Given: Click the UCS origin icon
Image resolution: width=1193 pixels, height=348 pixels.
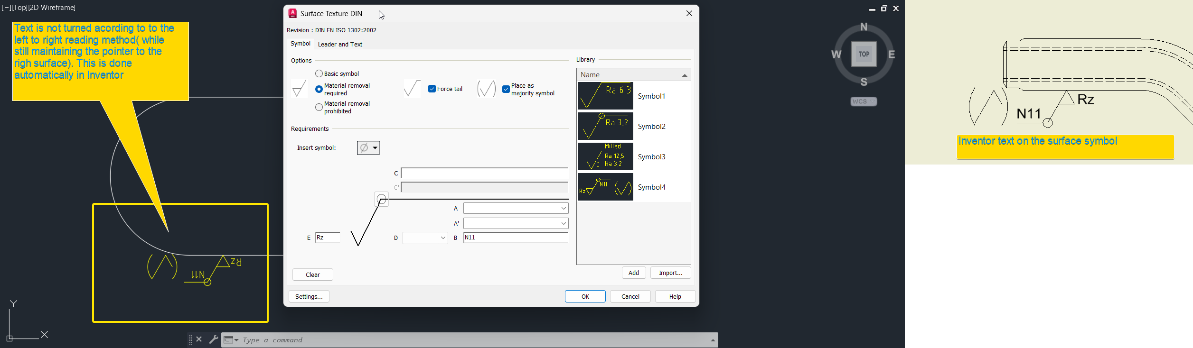Looking at the screenshot, I should click(x=9, y=339).
